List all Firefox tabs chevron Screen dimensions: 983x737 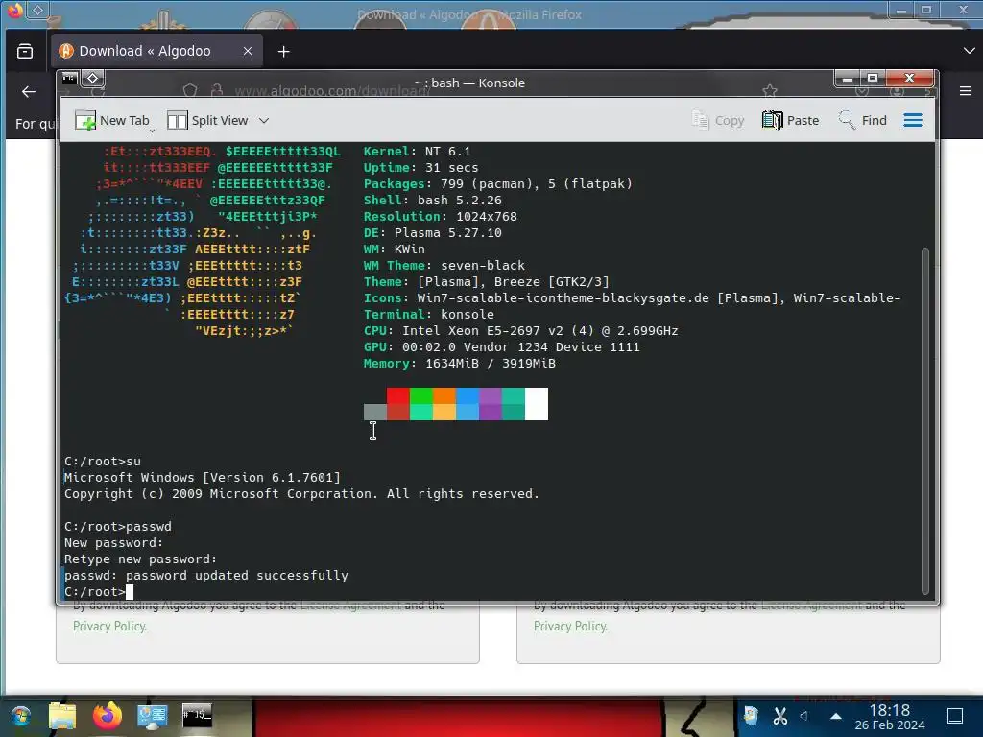[969, 51]
